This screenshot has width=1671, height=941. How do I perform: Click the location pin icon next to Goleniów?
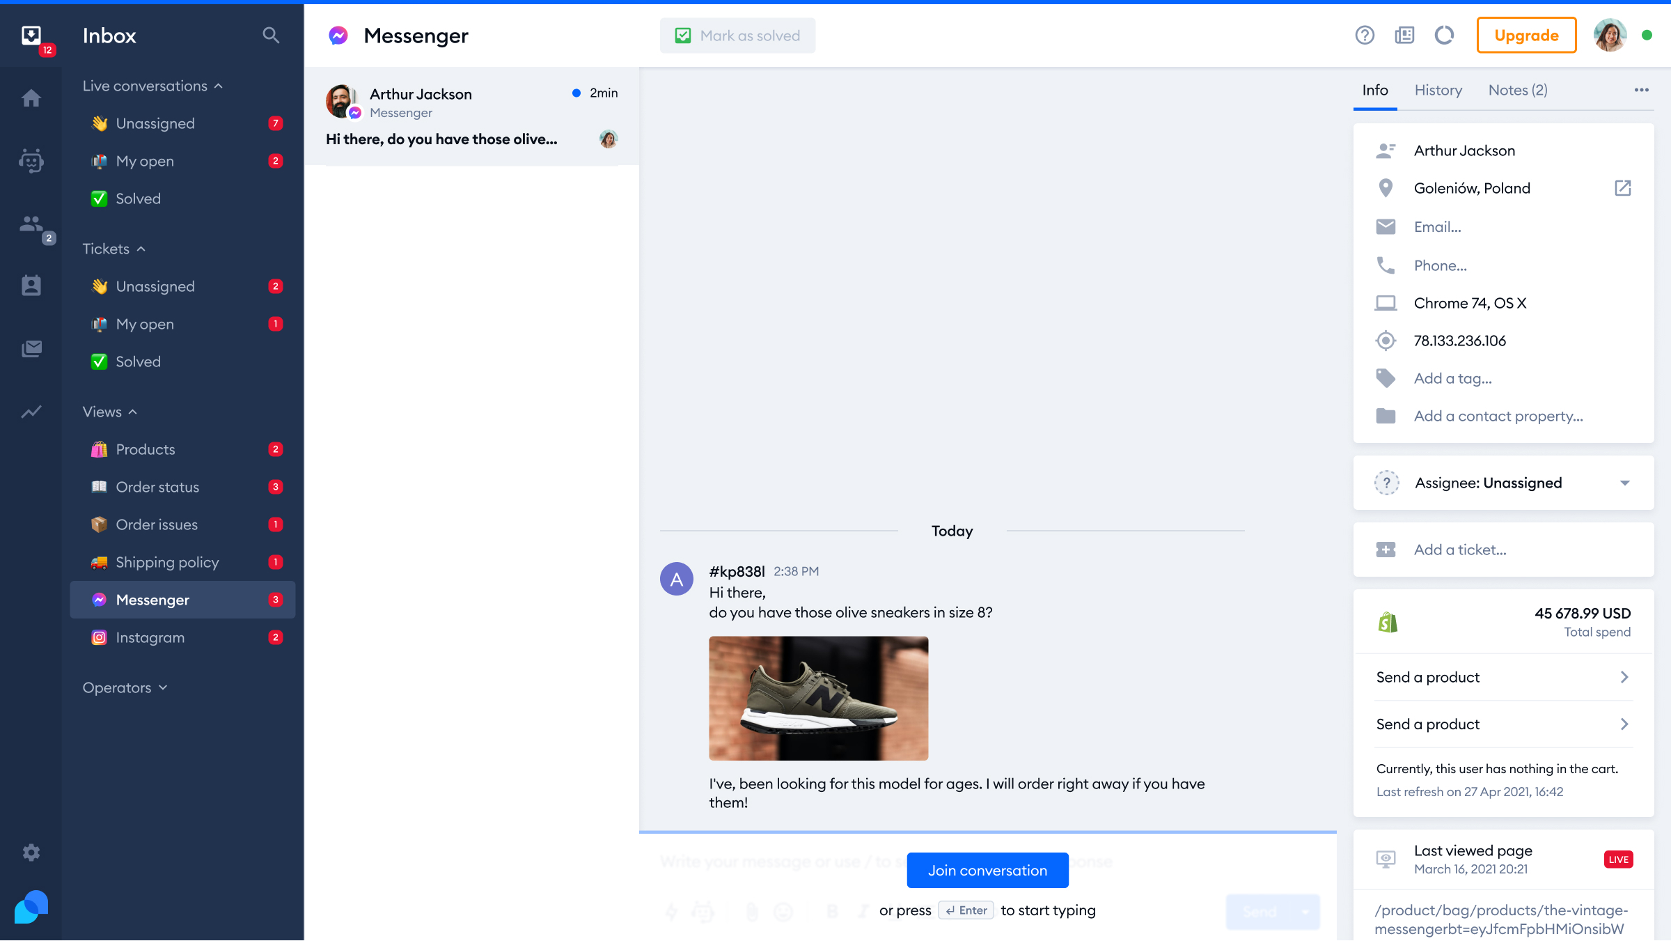coord(1386,188)
